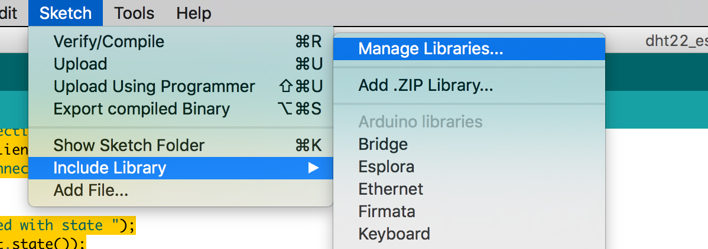Viewport: 708px width, 249px height.
Task: Include the Firmata library
Action: pyautogui.click(x=387, y=211)
